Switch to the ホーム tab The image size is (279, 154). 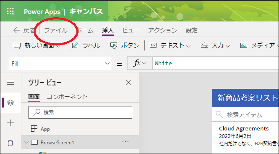click(86, 30)
